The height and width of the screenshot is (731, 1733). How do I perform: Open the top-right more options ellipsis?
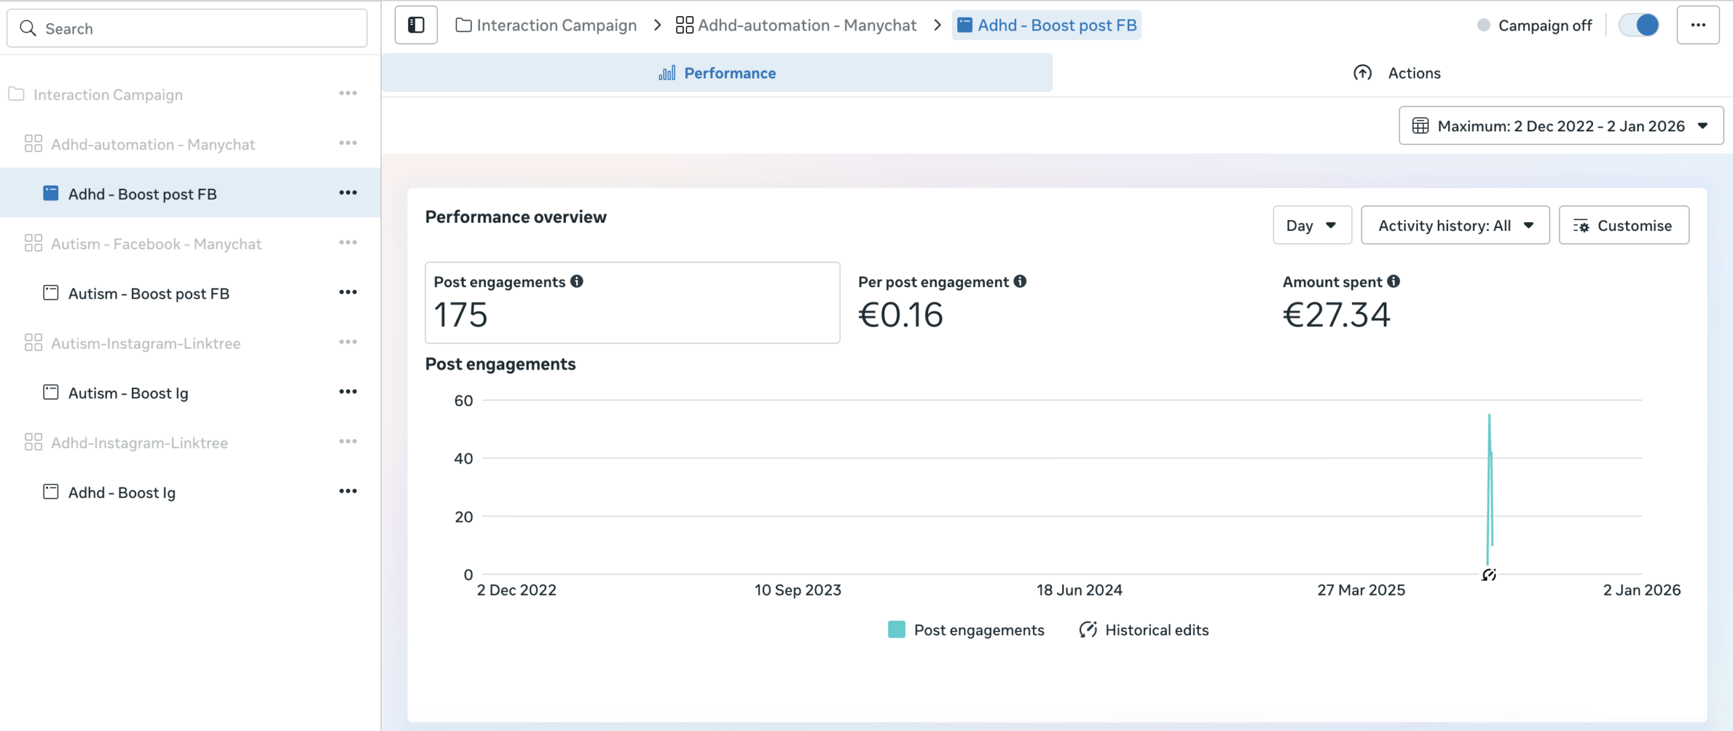(x=1698, y=25)
